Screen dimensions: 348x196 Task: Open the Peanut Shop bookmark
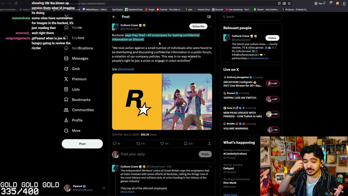202,10
